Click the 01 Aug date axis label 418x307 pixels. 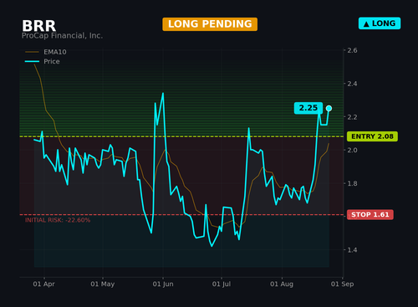point(282,284)
